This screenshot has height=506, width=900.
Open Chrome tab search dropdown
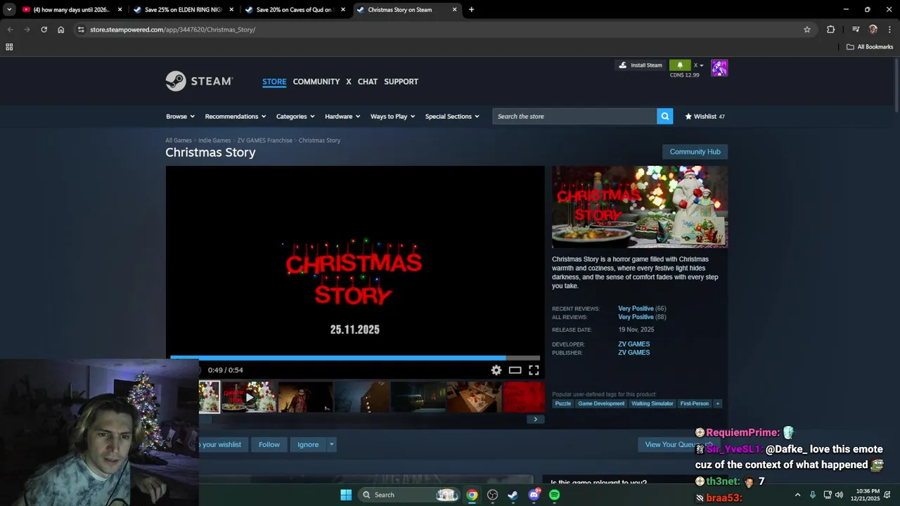click(x=8, y=10)
